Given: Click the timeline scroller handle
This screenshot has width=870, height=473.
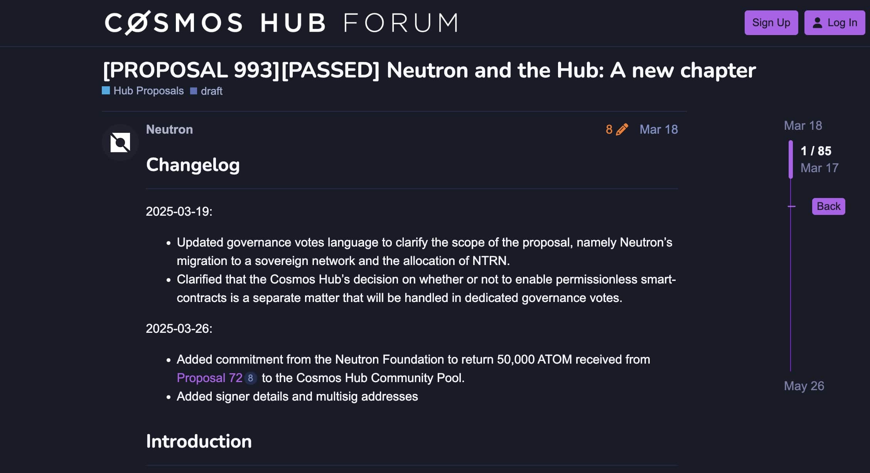Looking at the screenshot, I should (791, 159).
